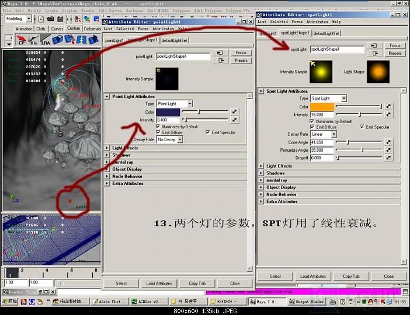410x315 pixels.
Task: Expand the spot light Shadows section
Action: pos(276,173)
